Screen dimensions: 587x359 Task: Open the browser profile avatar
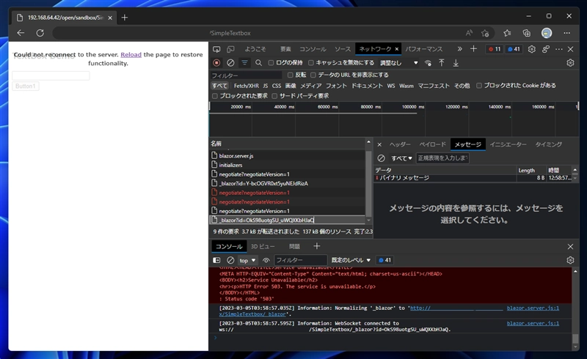click(x=547, y=33)
